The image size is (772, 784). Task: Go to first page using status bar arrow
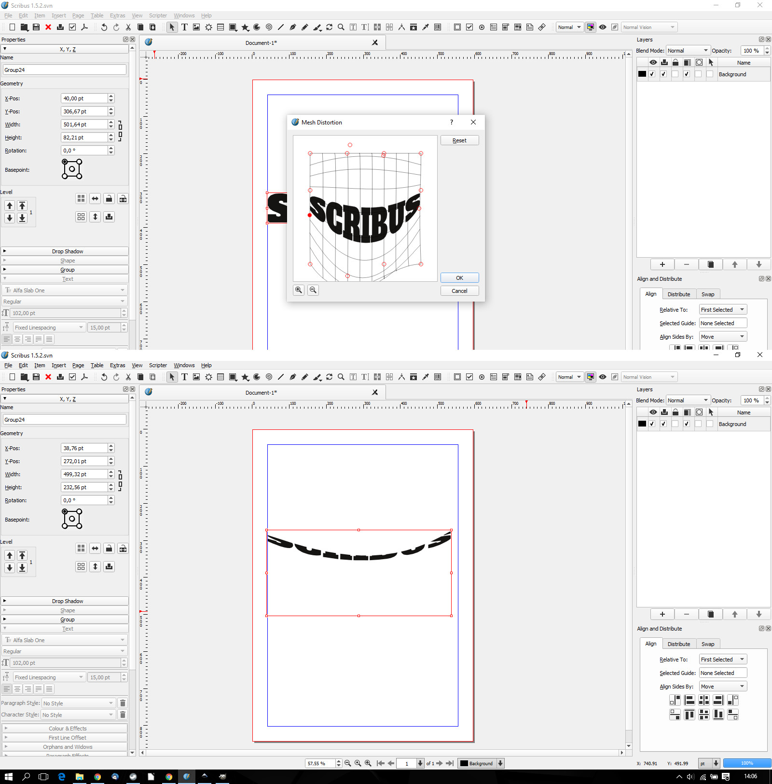tap(380, 763)
